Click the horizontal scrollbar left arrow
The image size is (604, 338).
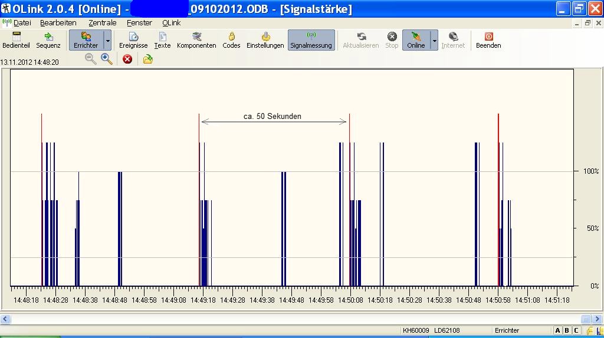point(5,319)
